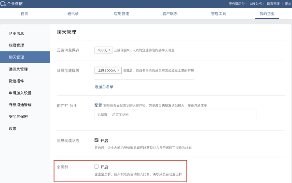Click the 配置 link for 附件栏应用
Viewport: 292px width, 183px height.
coord(98,105)
